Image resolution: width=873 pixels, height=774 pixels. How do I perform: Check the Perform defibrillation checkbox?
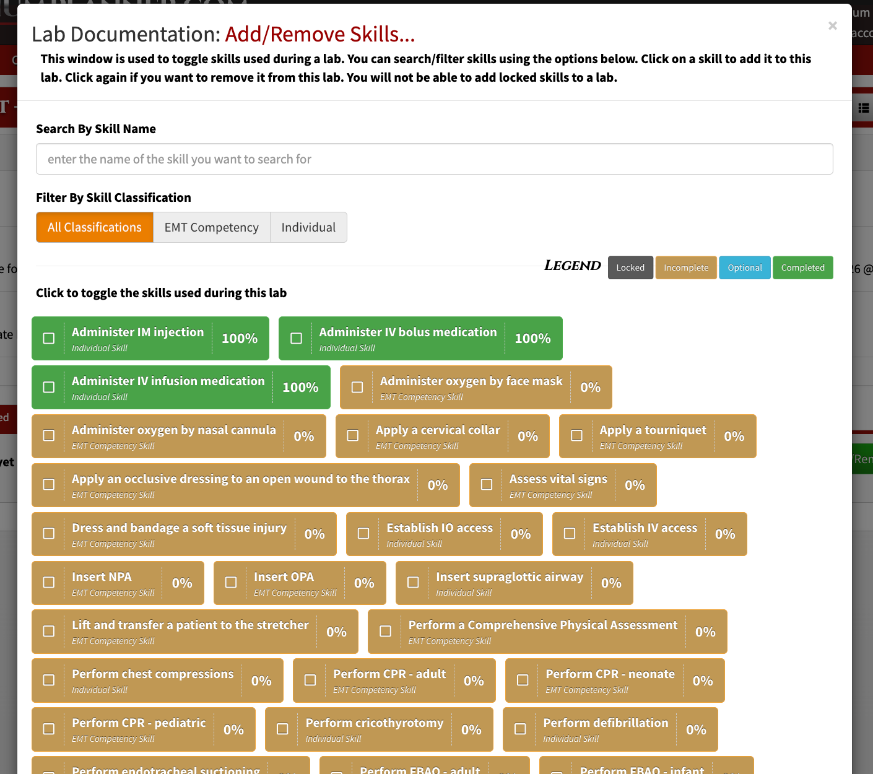(x=520, y=729)
